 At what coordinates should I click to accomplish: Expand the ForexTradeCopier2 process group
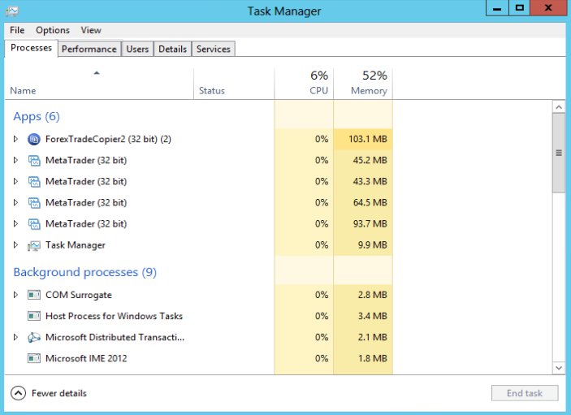coord(15,139)
